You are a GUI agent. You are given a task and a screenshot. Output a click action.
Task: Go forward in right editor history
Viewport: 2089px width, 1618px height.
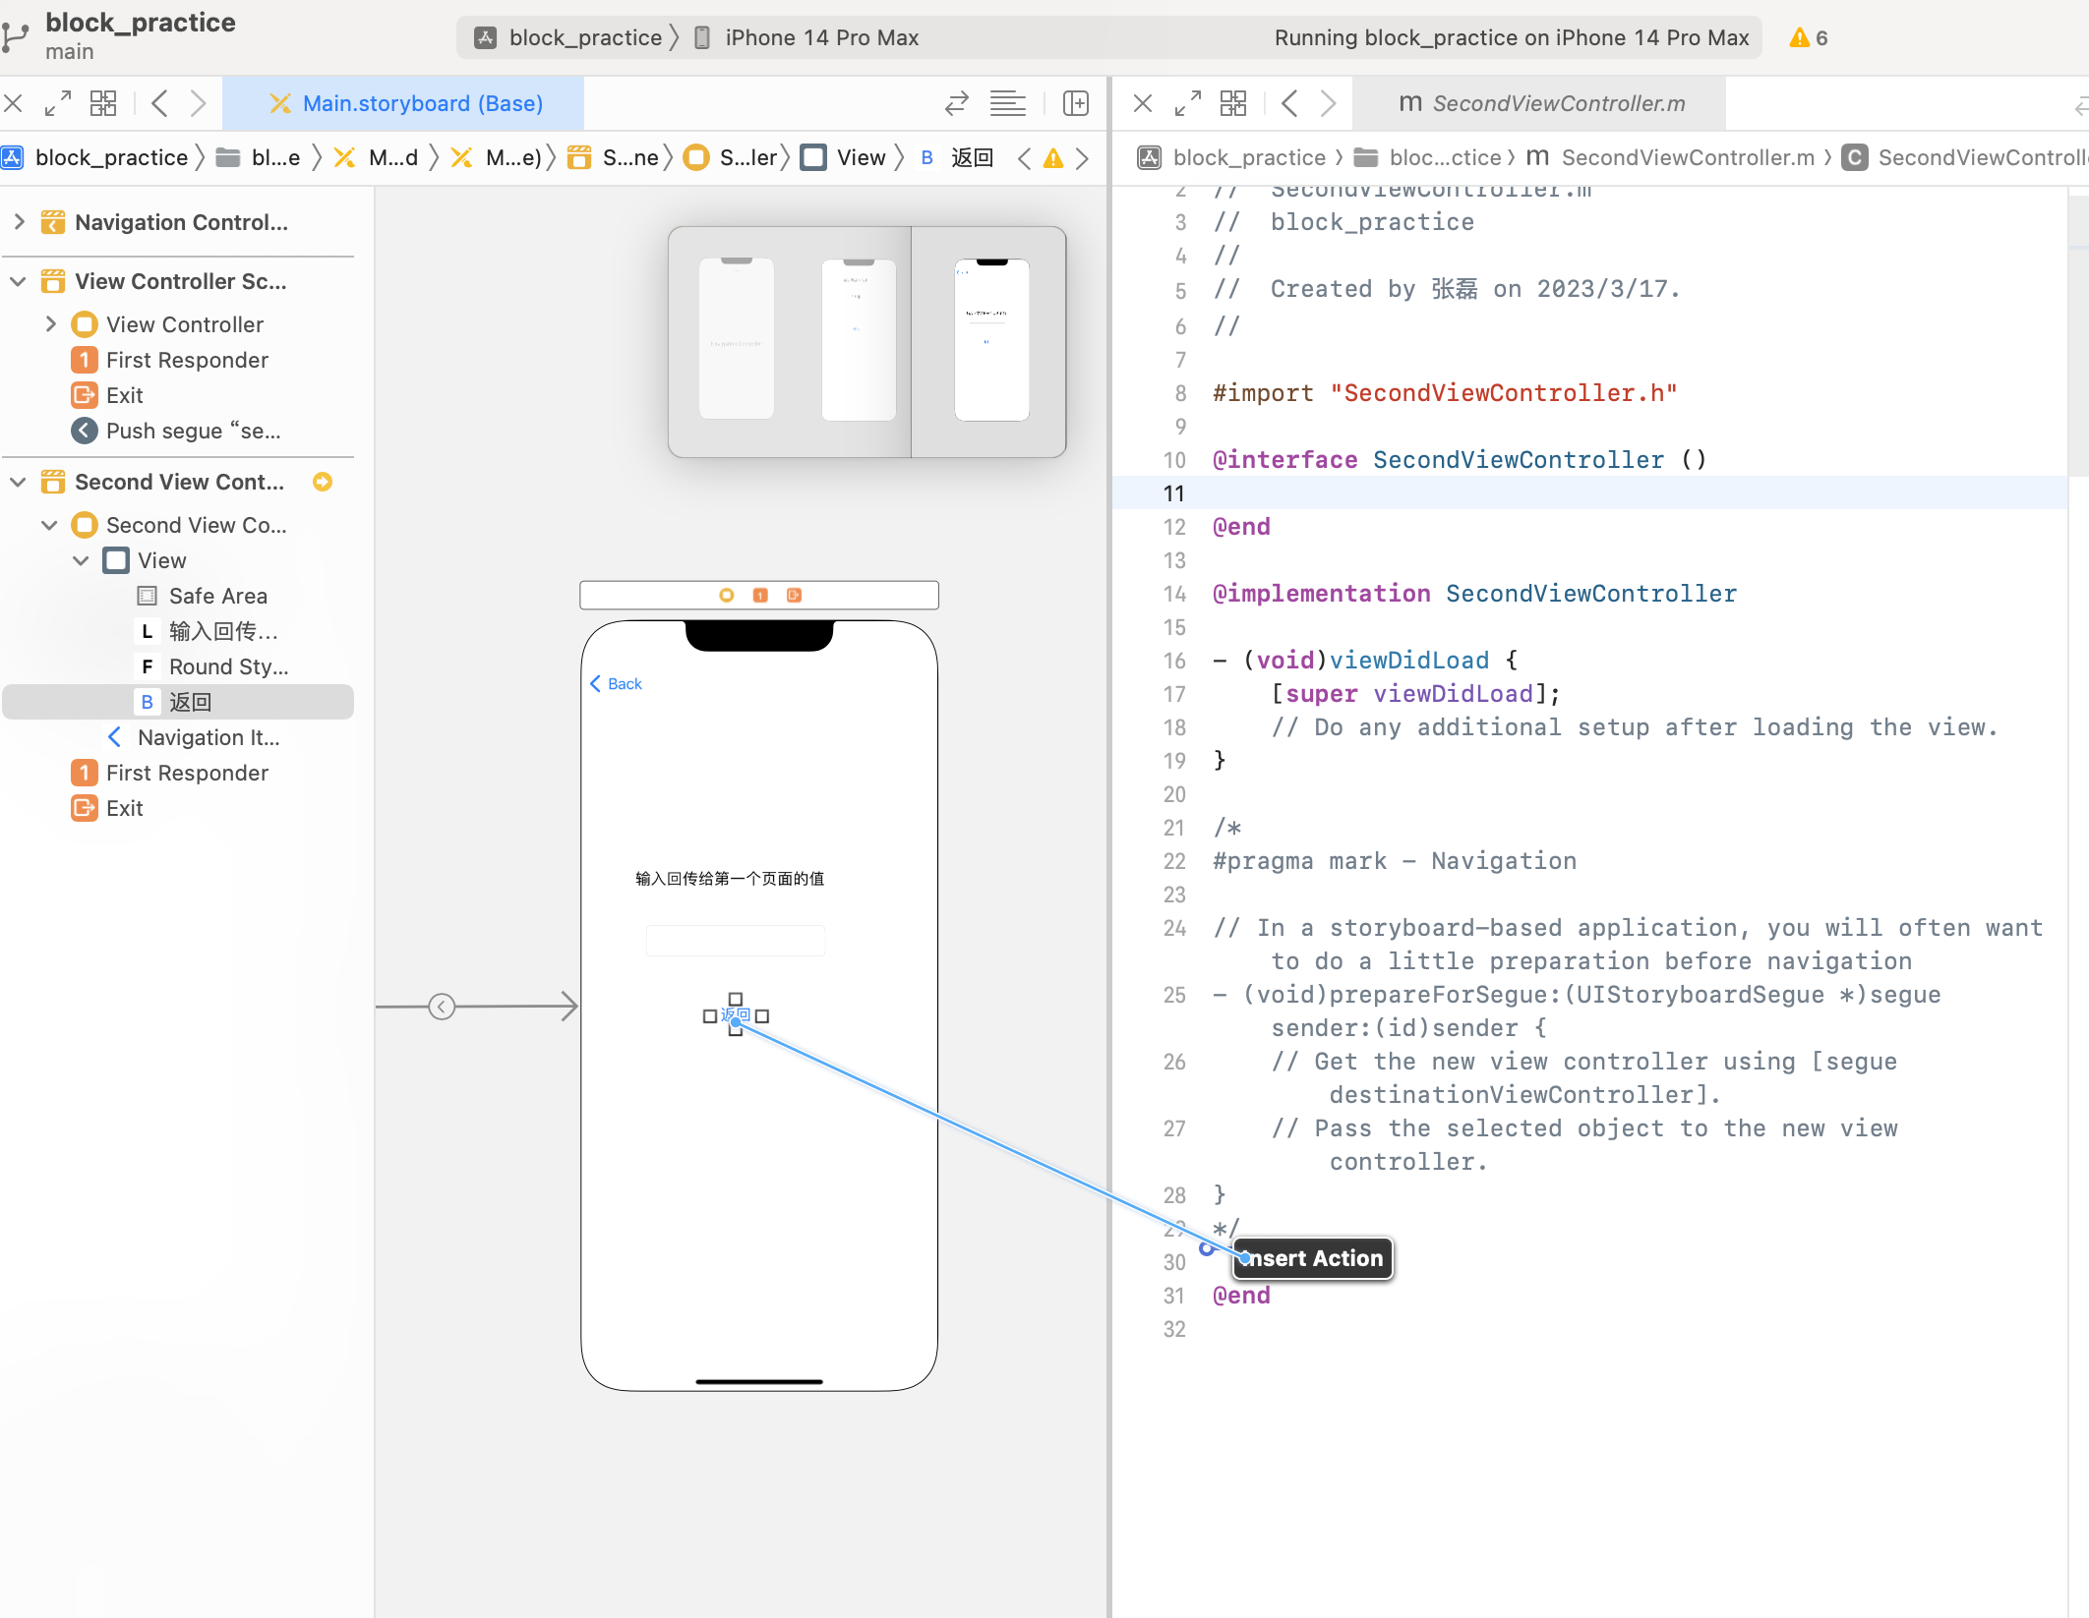(x=1328, y=103)
